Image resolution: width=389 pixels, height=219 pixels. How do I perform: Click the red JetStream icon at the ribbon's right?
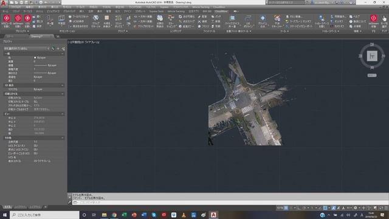coord(374,18)
